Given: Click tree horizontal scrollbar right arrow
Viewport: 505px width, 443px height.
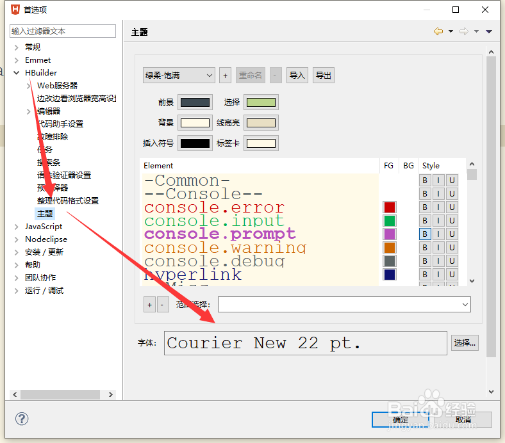Looking at the screenshot, I should (x=110, y=394).
